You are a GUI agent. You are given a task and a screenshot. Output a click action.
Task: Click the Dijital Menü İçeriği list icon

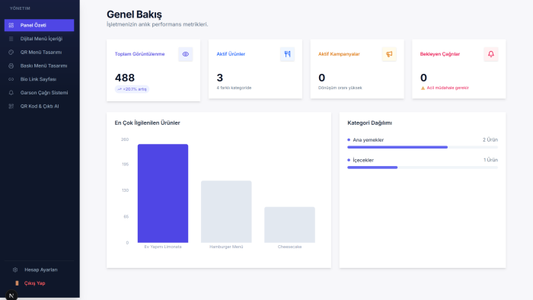(11, 39)
